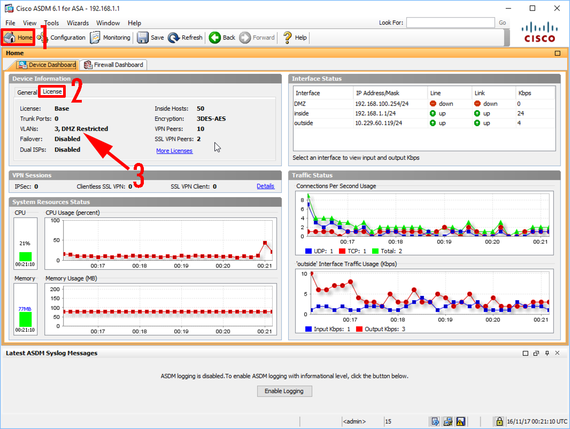The height and width of the screenshot is (429, 570).
Task: Click IP address 192.168.1.1/24
Action: 375,113
